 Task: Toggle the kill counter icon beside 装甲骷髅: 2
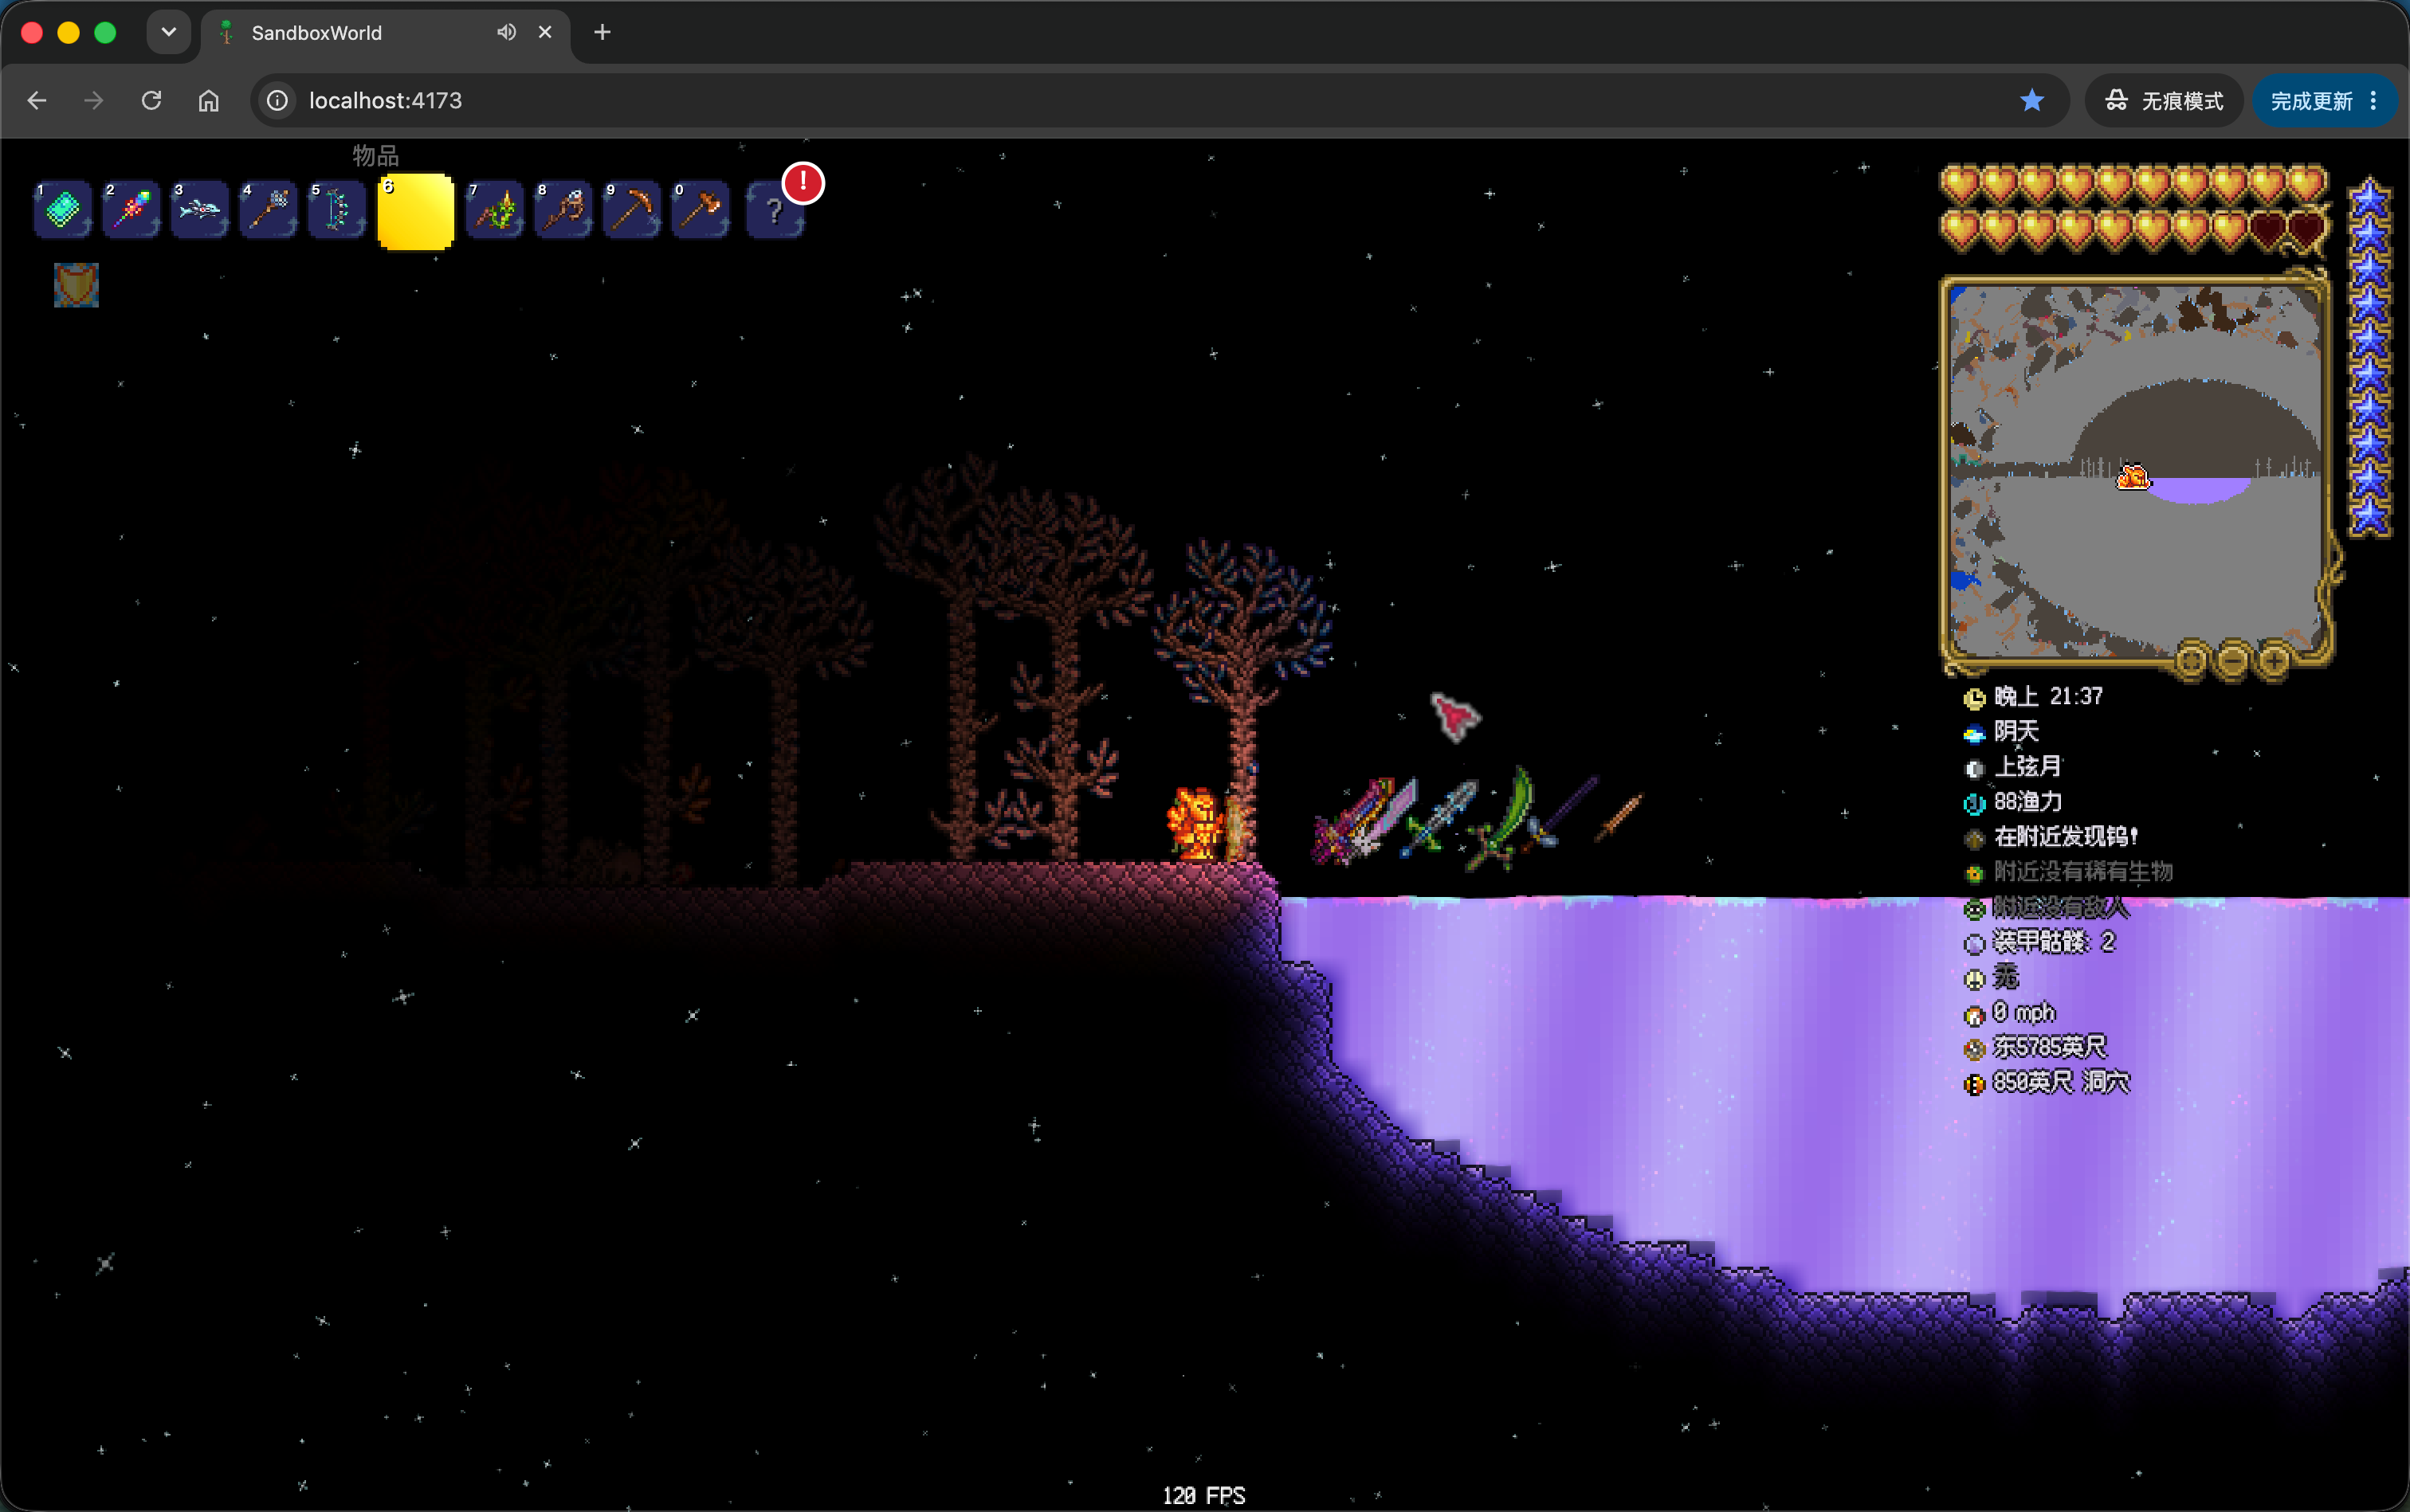point(1974,943)
